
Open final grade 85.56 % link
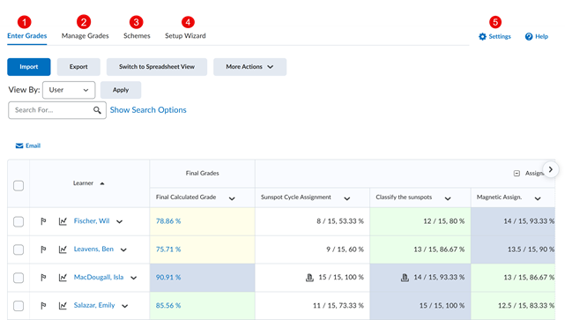coord(168,305)
